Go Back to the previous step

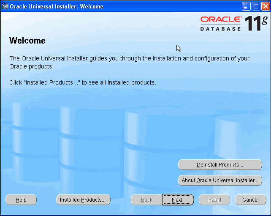146,200
